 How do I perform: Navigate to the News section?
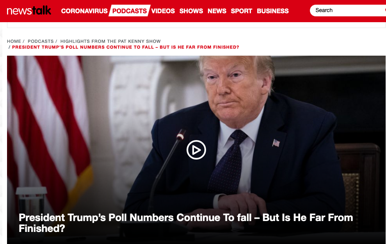217,11
